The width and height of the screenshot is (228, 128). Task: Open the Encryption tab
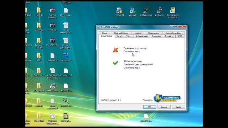(156, 36)
